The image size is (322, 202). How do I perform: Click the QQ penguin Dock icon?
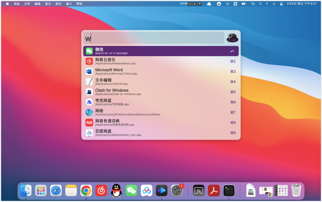coord(116,190)
